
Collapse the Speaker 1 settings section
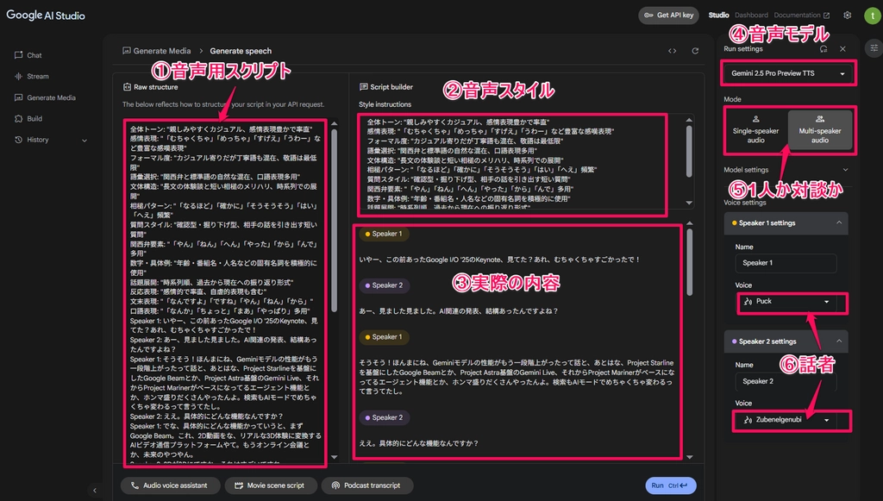click(839, 222)
